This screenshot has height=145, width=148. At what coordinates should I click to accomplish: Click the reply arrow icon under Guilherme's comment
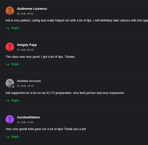(7, 28)
